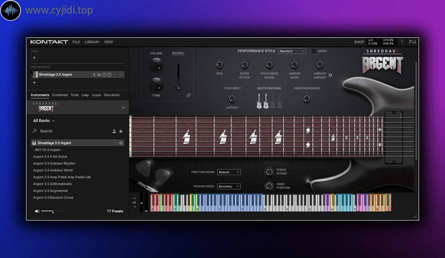Select the '- INIT S3.5 Argent -' preset
This screenshot has width=445, height=258.
click(48, 150)
